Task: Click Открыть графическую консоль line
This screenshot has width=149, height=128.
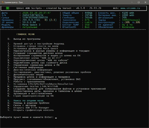Action: pos(31,110)
